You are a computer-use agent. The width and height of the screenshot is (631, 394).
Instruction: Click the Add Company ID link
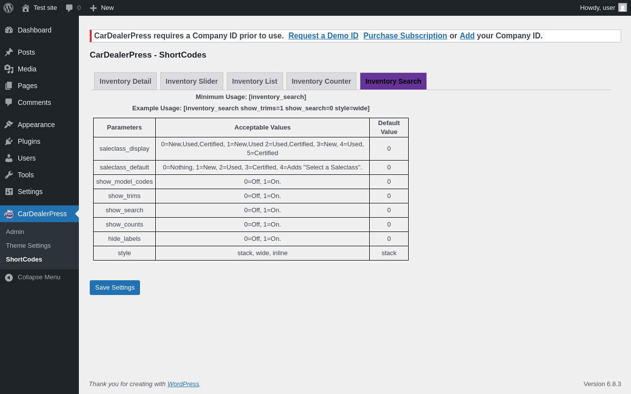click(x=467, y=36)
